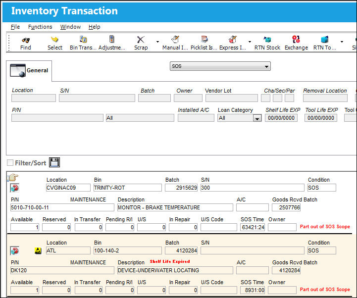Click the first Part out of SOS Scope text

(x=325, y=227)
